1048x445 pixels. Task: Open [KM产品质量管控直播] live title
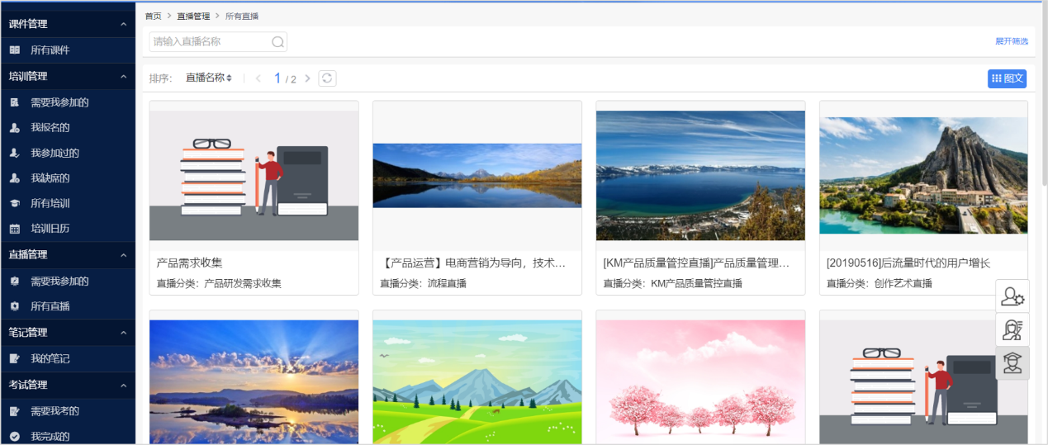tap(697, 263)
